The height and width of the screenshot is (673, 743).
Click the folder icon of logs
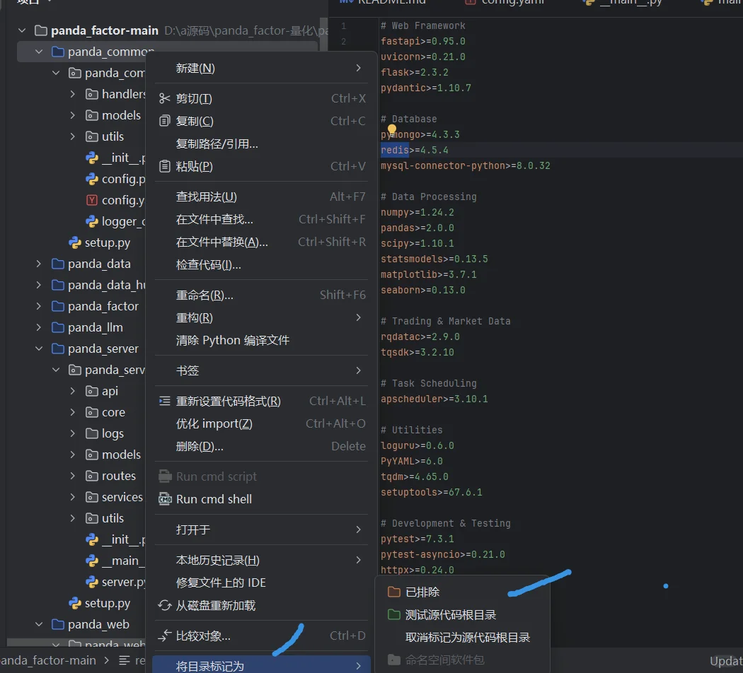point(92,433)
